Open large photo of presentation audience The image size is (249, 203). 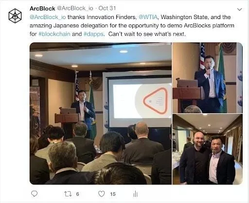pyautogui.click(x=101, y=113)
